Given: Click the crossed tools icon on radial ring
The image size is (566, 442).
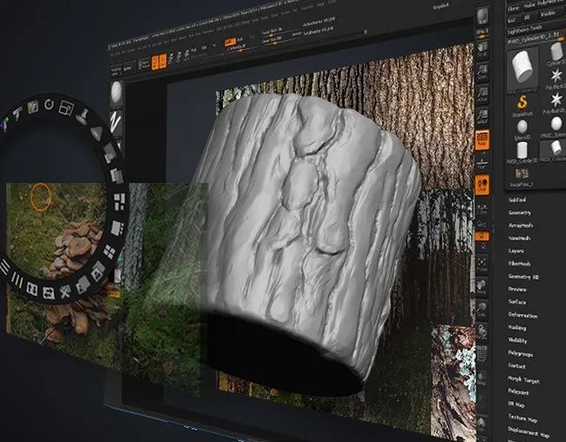Looking at the screenshot, I should 64,291.
